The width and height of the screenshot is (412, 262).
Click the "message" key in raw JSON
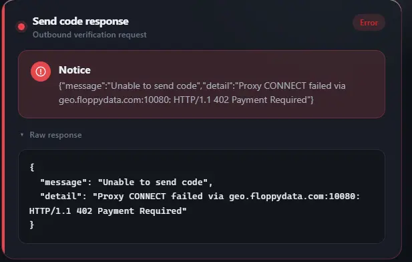point(63,182)
